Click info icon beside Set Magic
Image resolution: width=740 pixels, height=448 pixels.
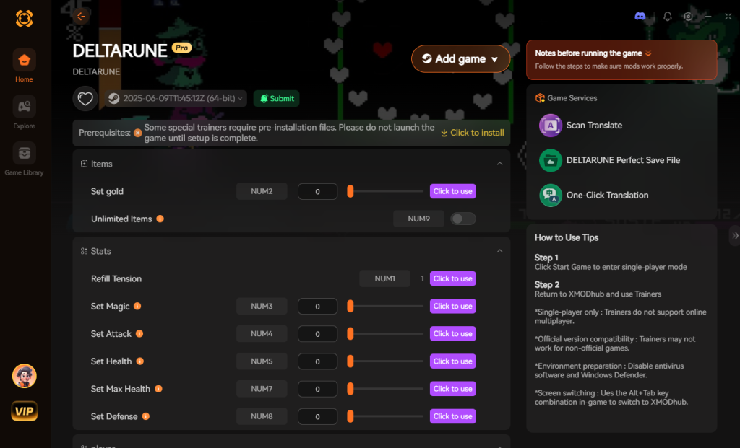137,306
